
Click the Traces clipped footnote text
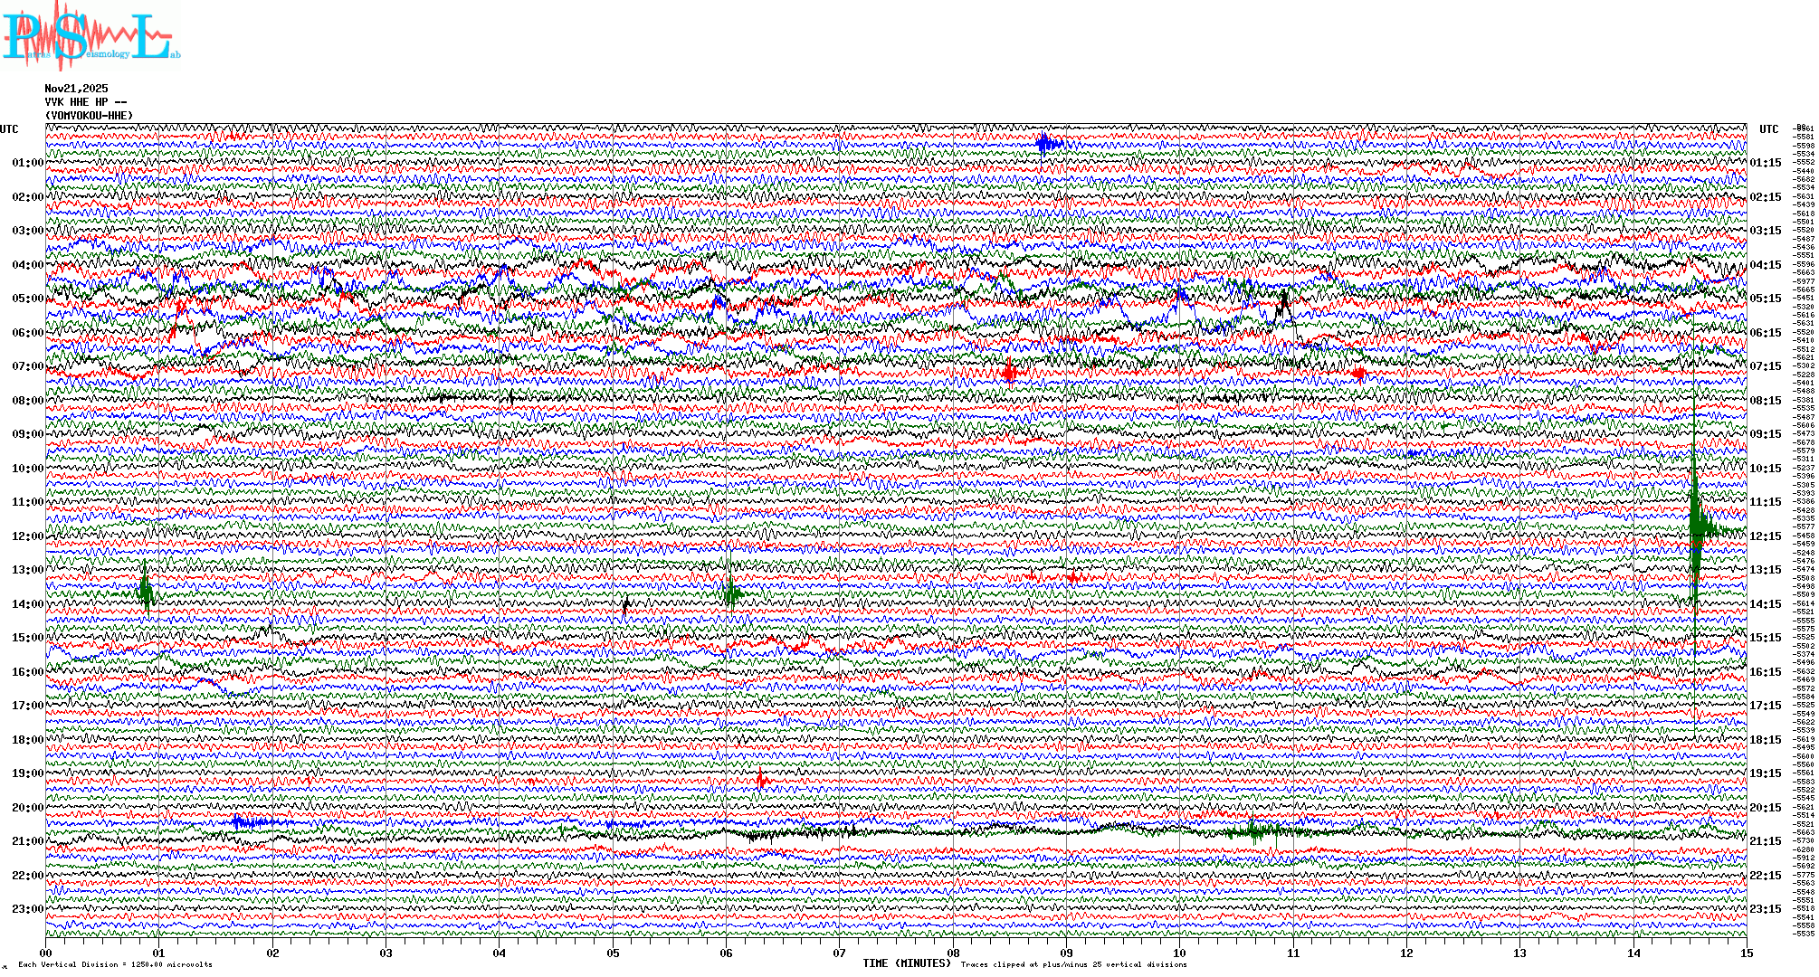[x=1073, y=964]
